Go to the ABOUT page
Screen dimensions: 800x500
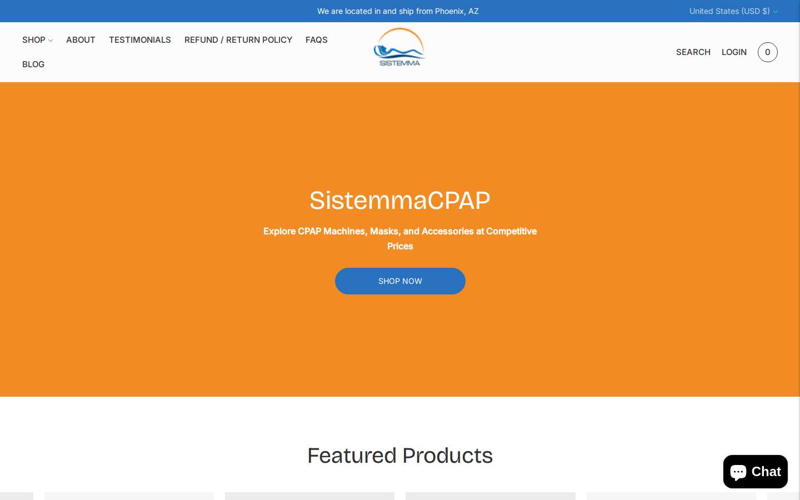[x=81, y=40]
